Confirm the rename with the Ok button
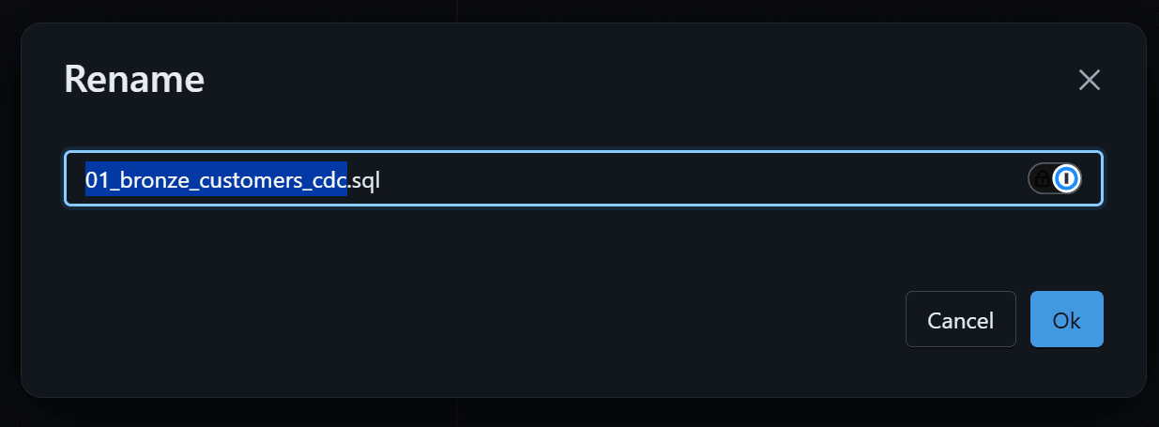1159x427 pixels. (x=1066, y=320)
